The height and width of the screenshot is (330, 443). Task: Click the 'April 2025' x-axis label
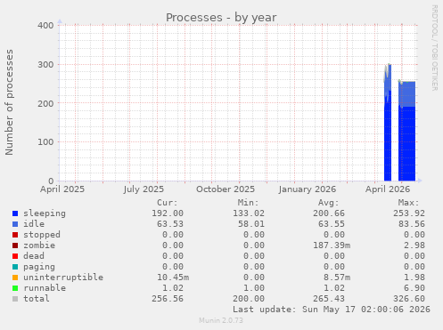62,189
